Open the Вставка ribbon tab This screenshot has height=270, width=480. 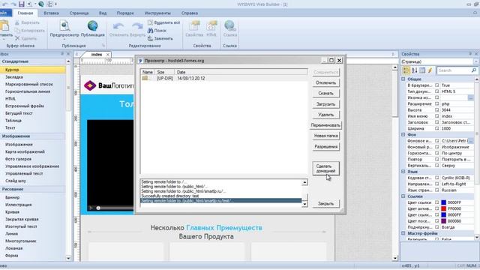pyautogui.click(x=51, y=13)
